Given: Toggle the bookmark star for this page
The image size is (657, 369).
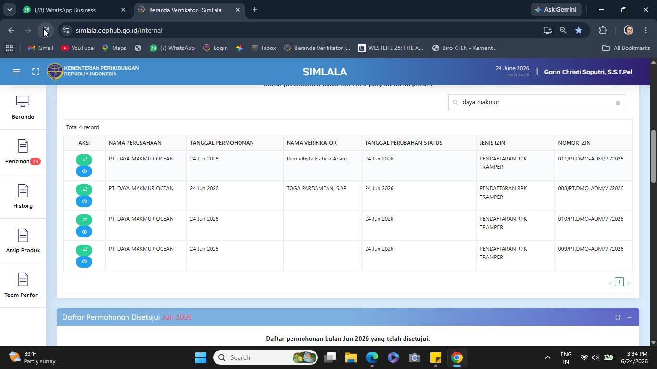Looking at the screenshot, I should (x=579, y=30).
